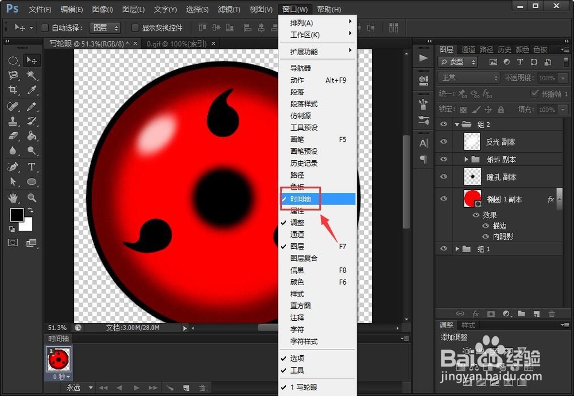574x396 pixels.
Task: Hide the 瞳孔 副本 layer
Action: (x=444, y=177)
